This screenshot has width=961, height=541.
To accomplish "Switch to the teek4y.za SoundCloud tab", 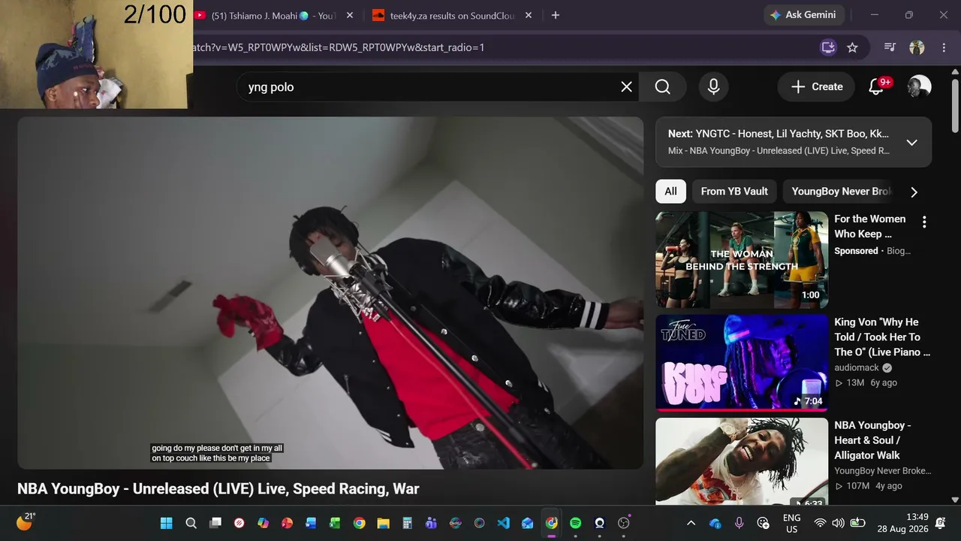I will 453,15.
